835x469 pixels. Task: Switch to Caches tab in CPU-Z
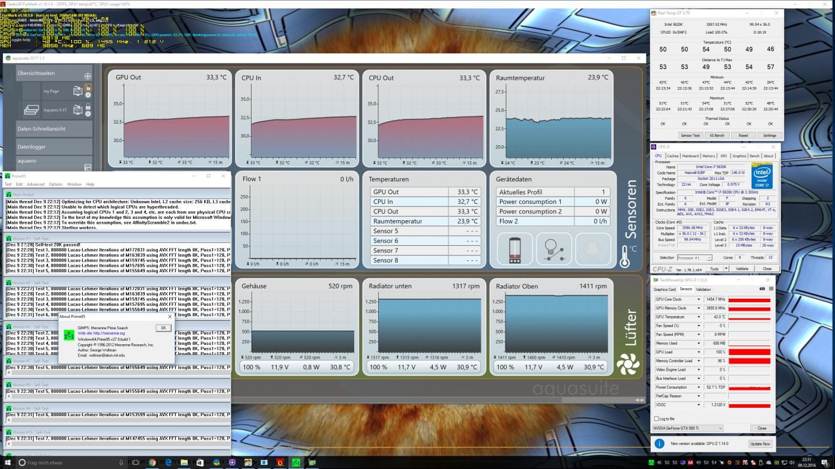point(673,156)
